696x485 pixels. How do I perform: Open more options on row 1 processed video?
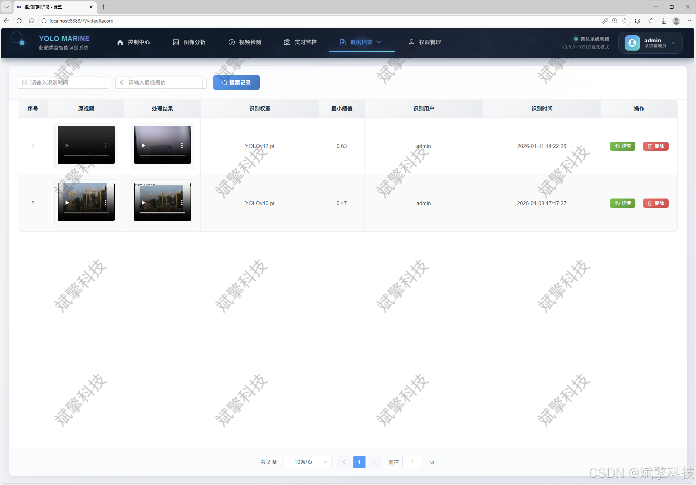(182, 145)
